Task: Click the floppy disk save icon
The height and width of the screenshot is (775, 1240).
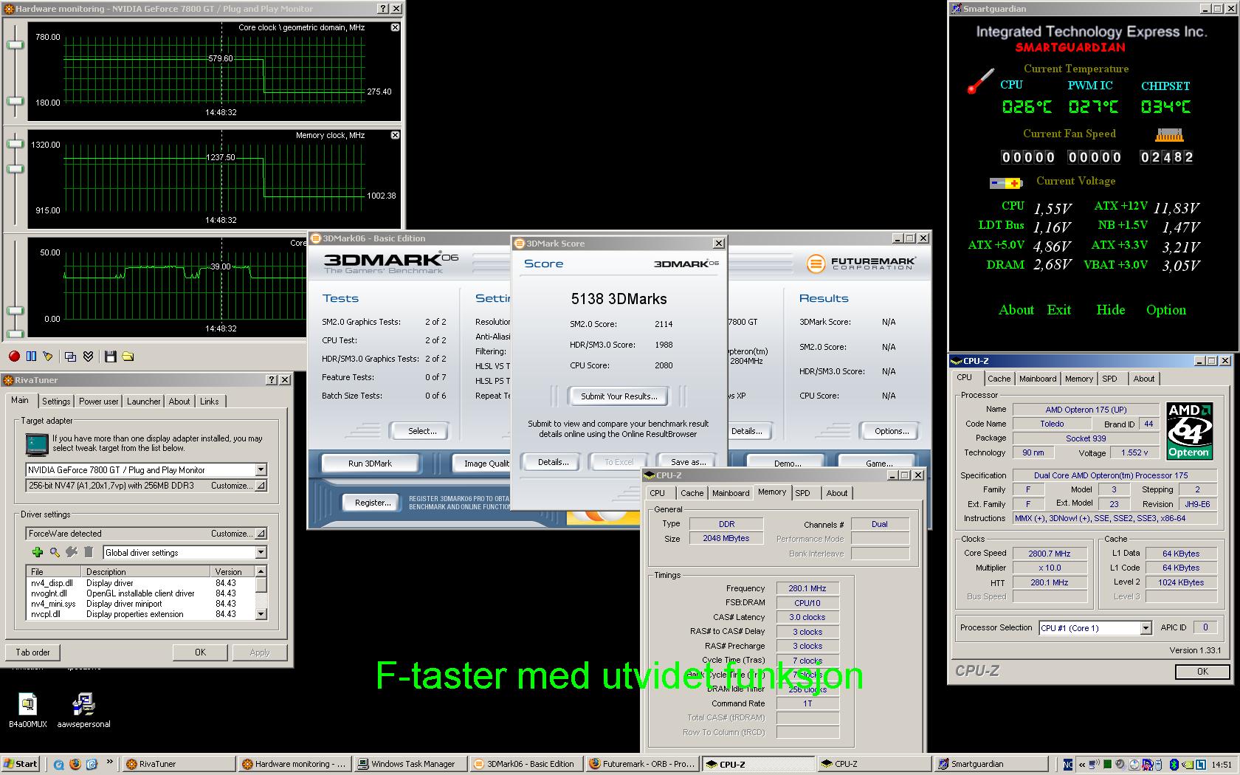Action: pos(111,356)
